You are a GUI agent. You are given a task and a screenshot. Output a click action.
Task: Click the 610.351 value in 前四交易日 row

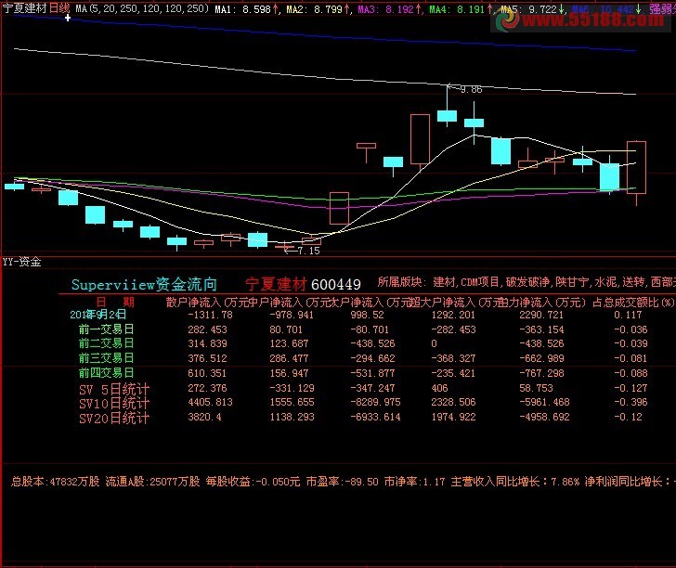[207, 373]
